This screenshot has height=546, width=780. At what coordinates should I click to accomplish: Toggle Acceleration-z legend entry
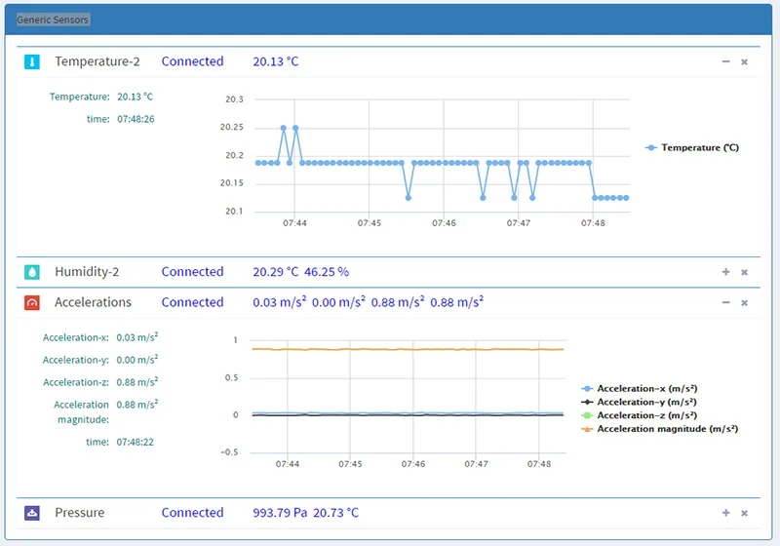(640, 415)
